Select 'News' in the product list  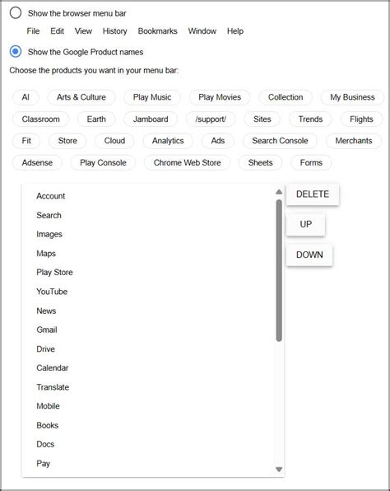tap(149, 311)
